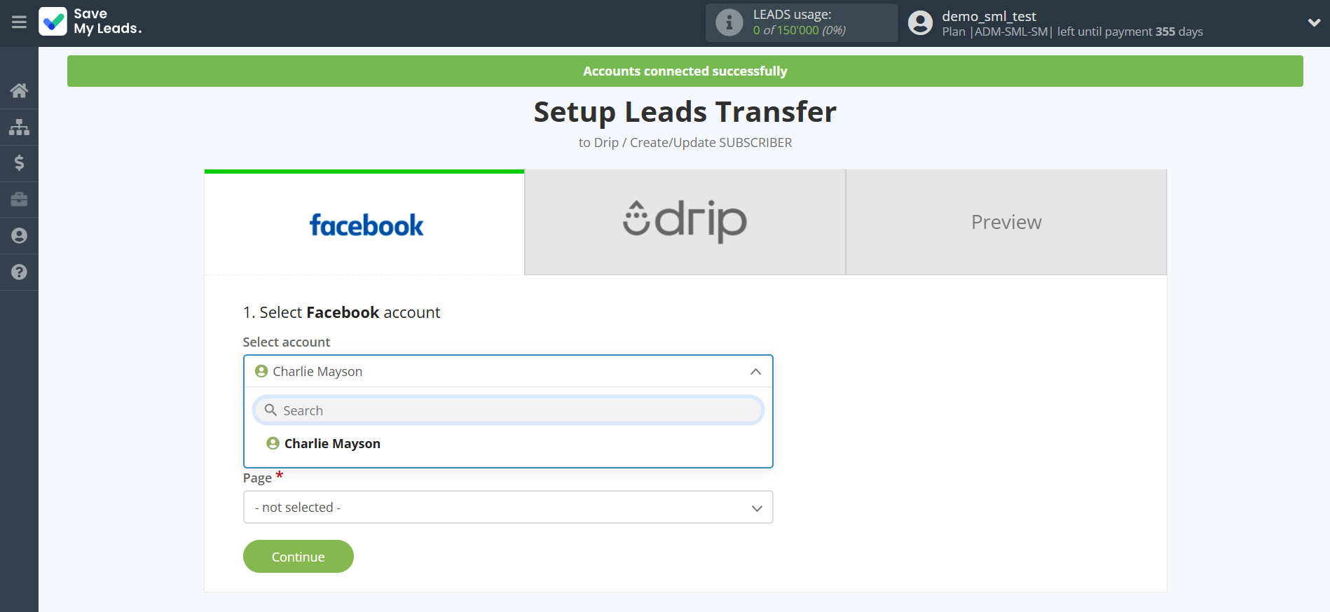Click the Accounts connected successfully banner

click(685, 71)
